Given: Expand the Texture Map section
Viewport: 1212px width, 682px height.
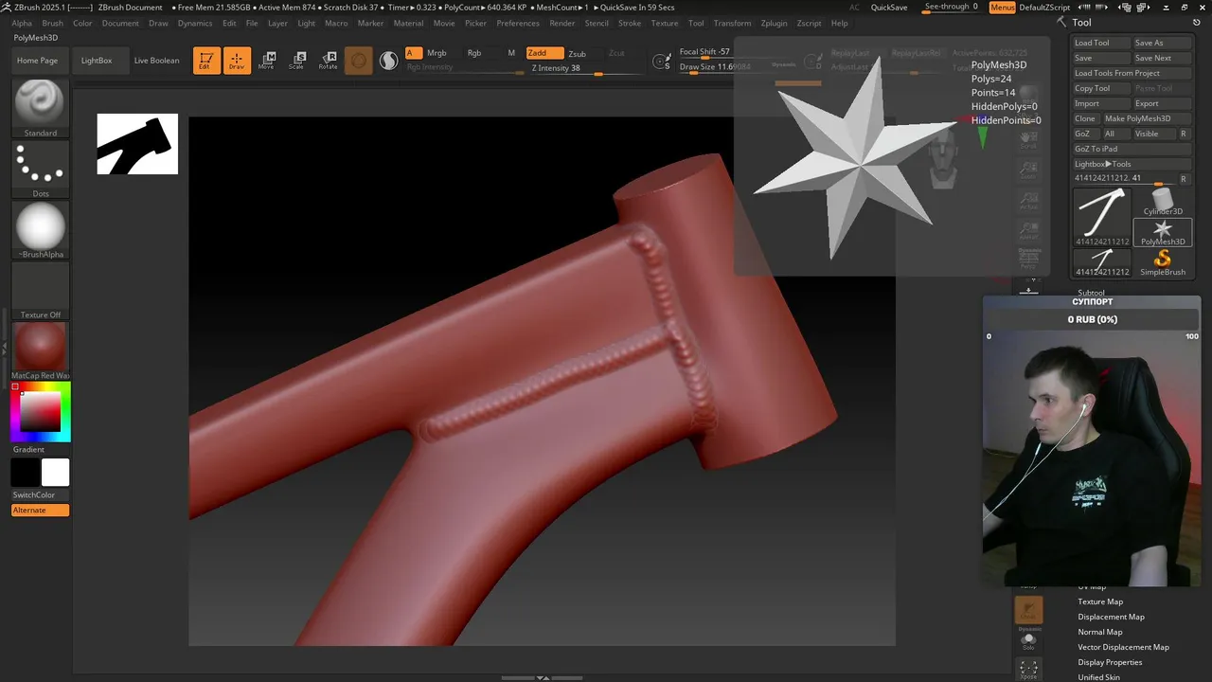Looking at the screenshot, I should click(1100, 601).
